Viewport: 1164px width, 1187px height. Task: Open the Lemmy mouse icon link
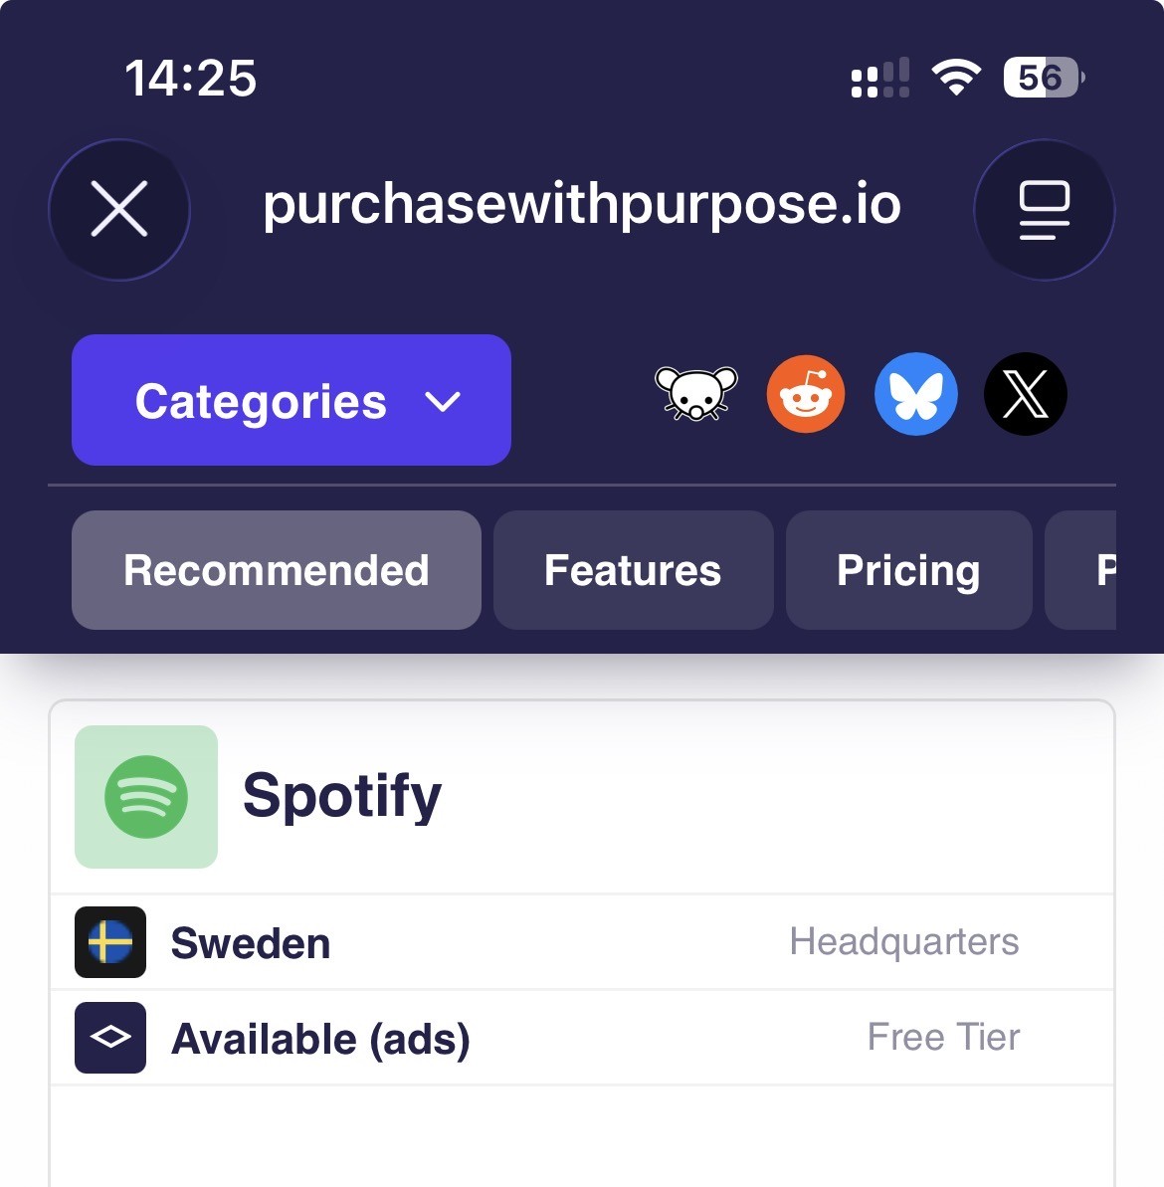pyautogui.click(x=696, y=394)
